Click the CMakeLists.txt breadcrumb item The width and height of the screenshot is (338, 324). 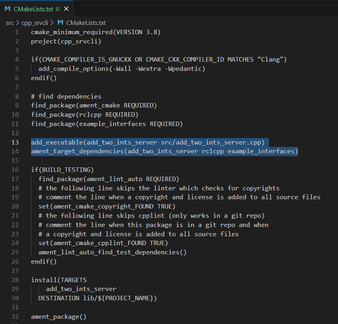(86, 23)
